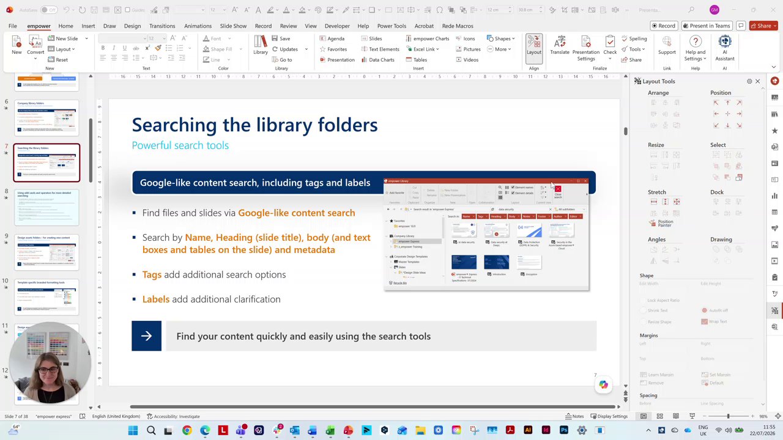
Task: Open the Pictures library
Action: coord(467,49)
